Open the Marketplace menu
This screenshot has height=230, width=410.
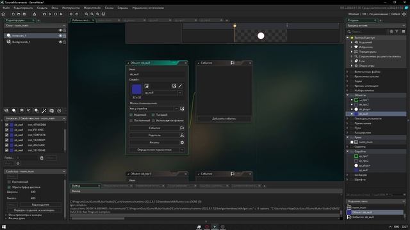[x=92, y=8]
